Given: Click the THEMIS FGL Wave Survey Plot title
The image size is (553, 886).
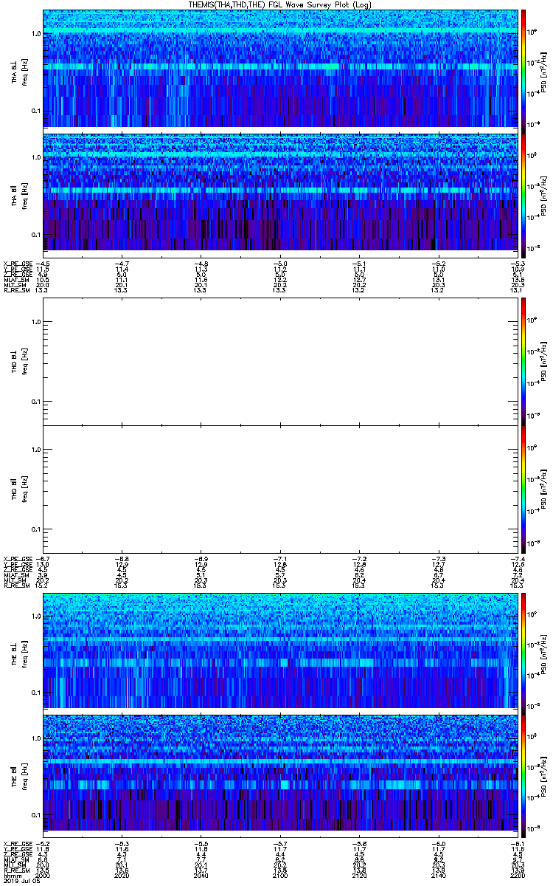Looking at the screenshot, I should [x=279, y=4].
